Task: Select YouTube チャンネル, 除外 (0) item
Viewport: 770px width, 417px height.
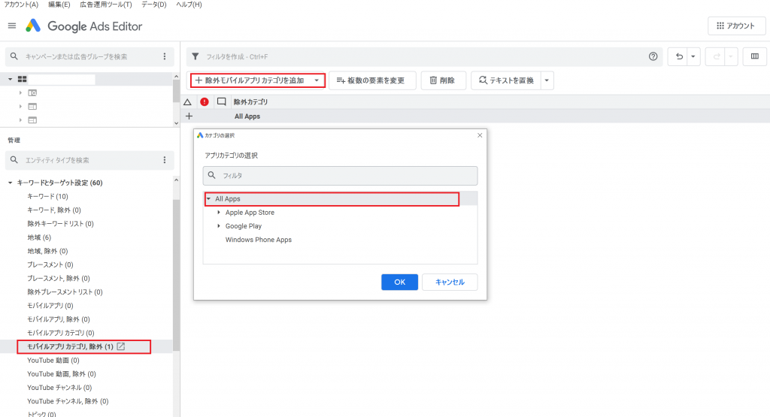Action: point(68,401)
